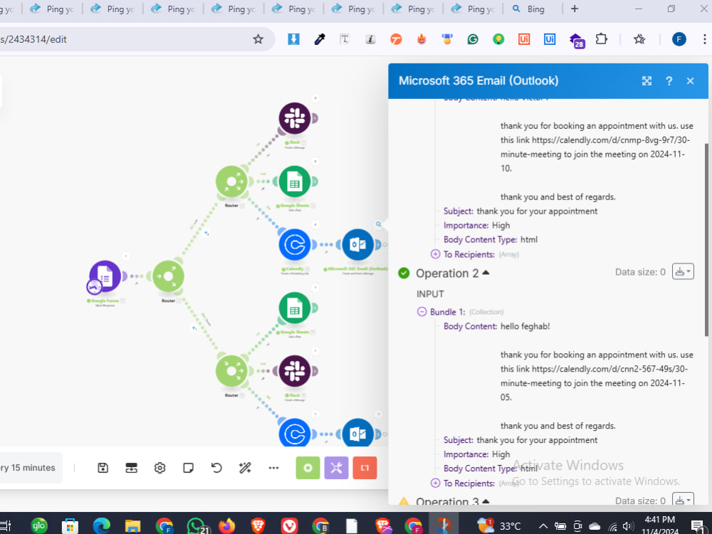The height and width of the screenshot is (534, 712).
Task: Open help for Microsoft 365 Email panel
Action: click(669, 81)
